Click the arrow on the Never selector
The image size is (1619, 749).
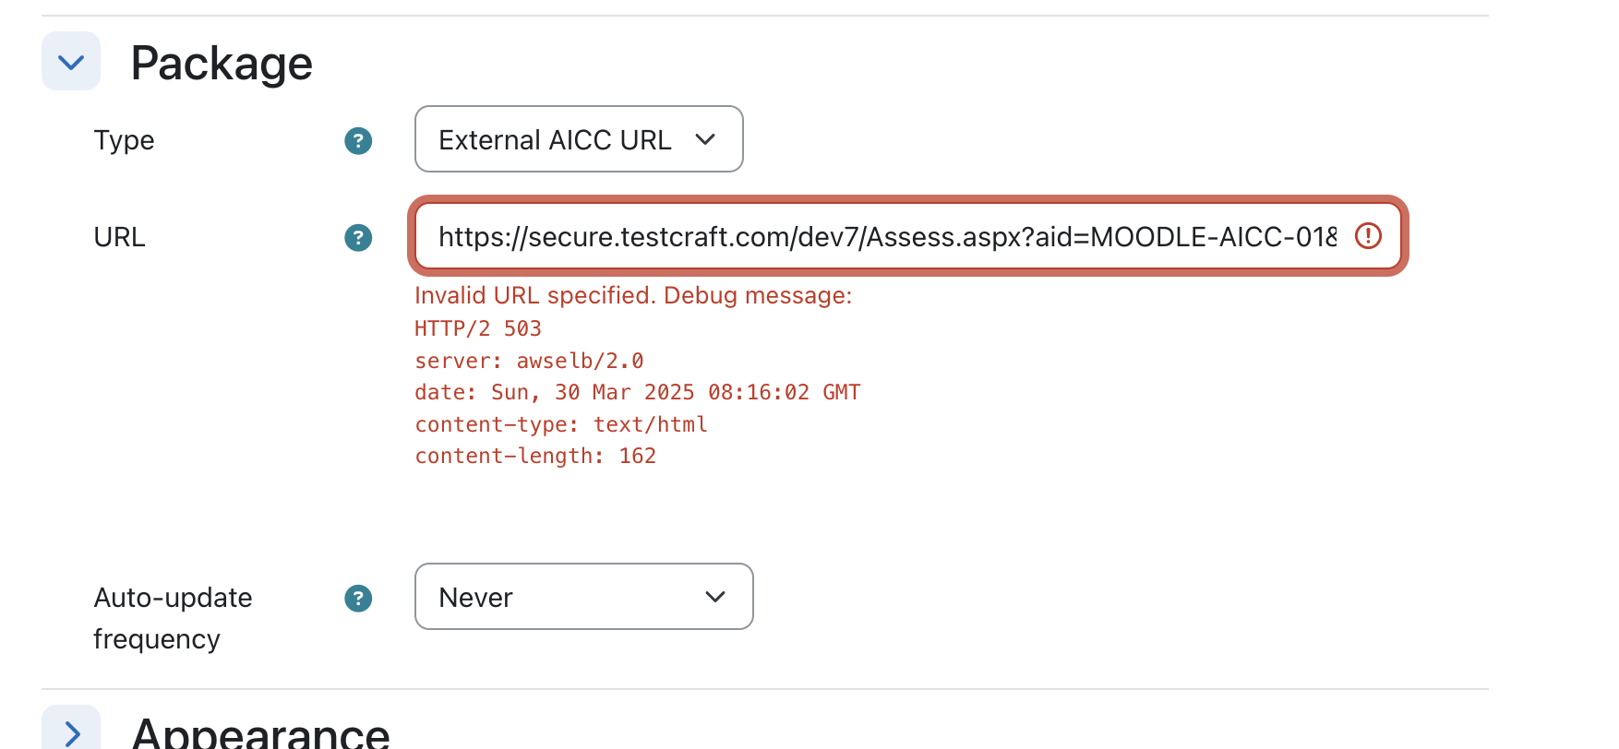[715, 597]
